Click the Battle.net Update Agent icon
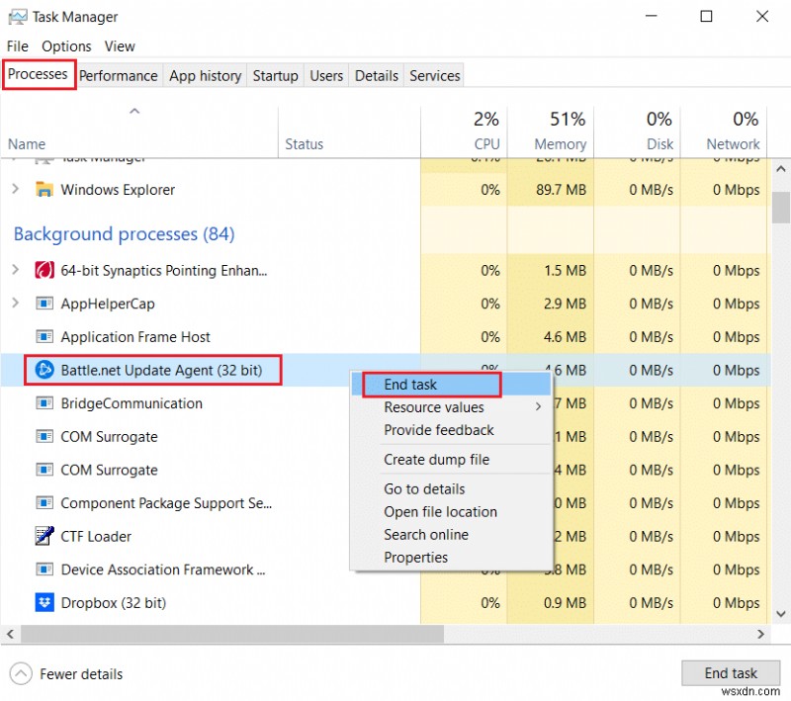 (x=44, y=371)
